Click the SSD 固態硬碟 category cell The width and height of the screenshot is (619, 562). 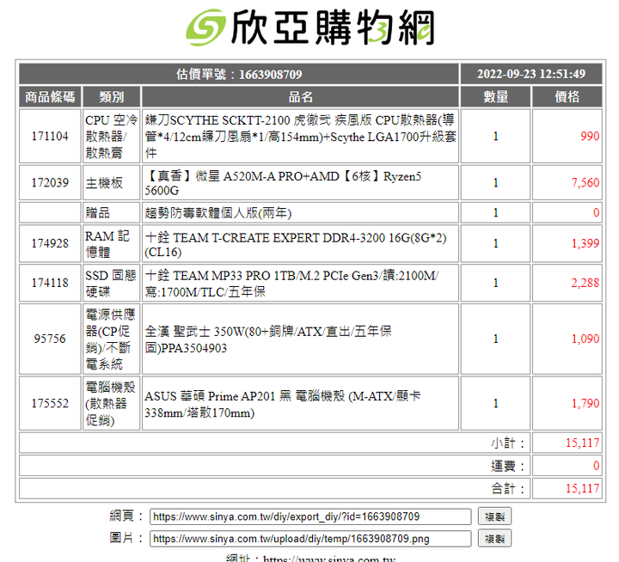(111, 283)
